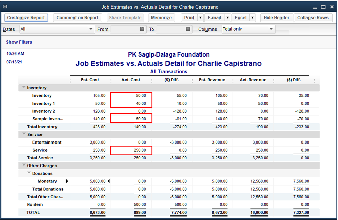The width and height of the screenshot is (338, 220).
Task: Minimize the report window
Action: coord(315,7)
